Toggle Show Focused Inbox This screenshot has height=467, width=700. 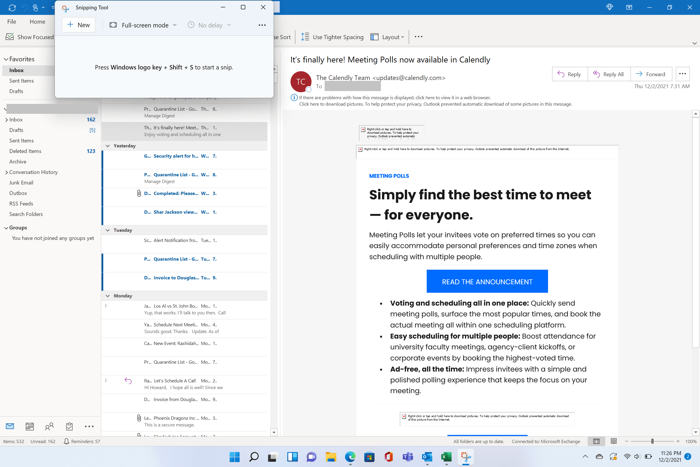tap(30, 37)
